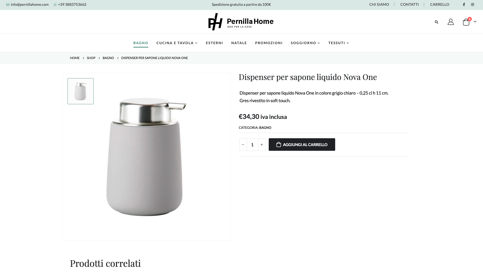Decrease quantity with minus button

243,145
